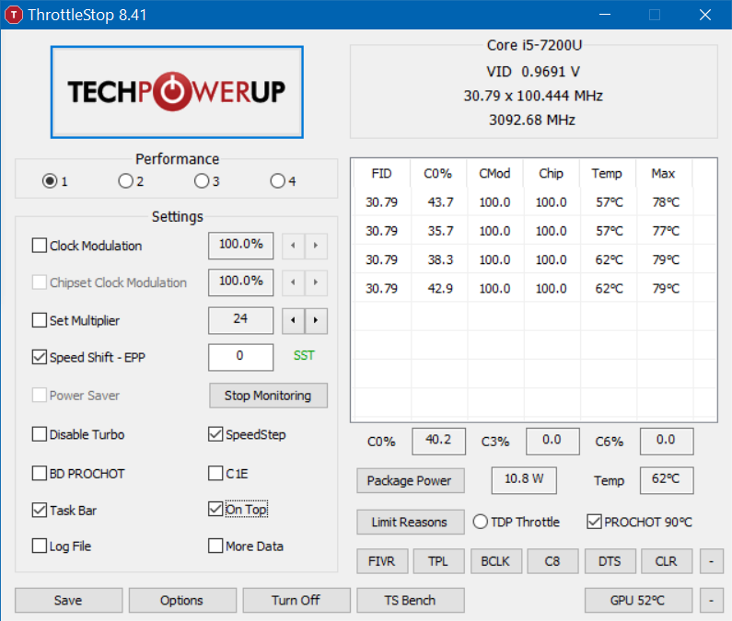Open the Limit Reasons window
This screenshot has height=621, width=732.
click(411, 522)
